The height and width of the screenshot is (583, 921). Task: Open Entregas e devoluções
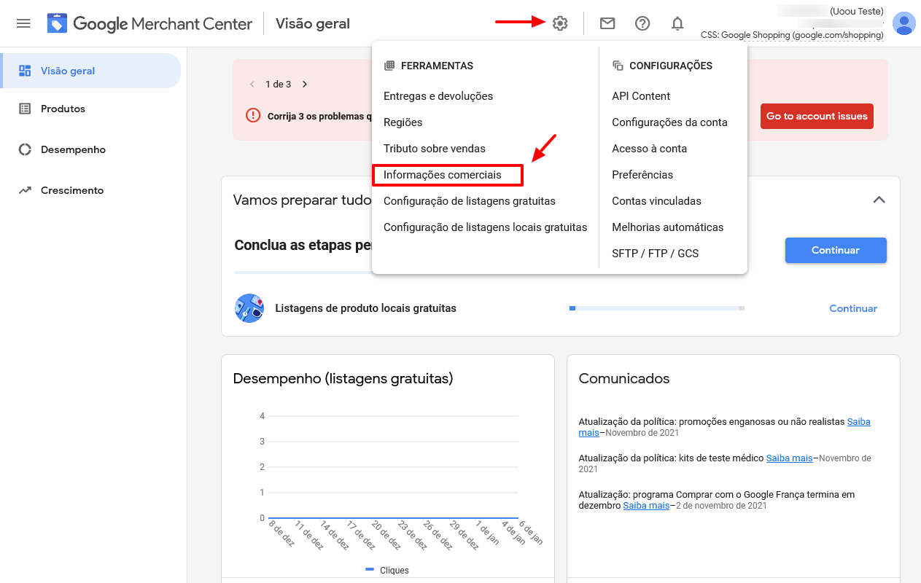tap(438, 96)
